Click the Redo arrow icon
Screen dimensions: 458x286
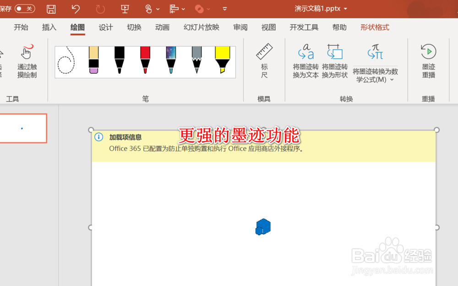point(100,9)
